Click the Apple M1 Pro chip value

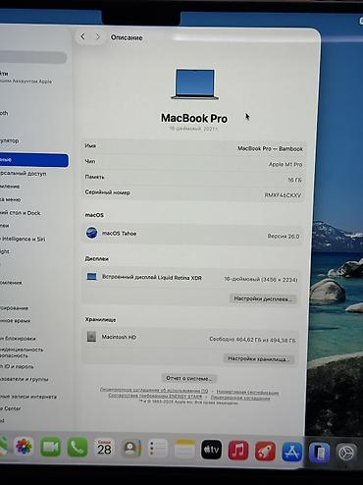[285, 164]
